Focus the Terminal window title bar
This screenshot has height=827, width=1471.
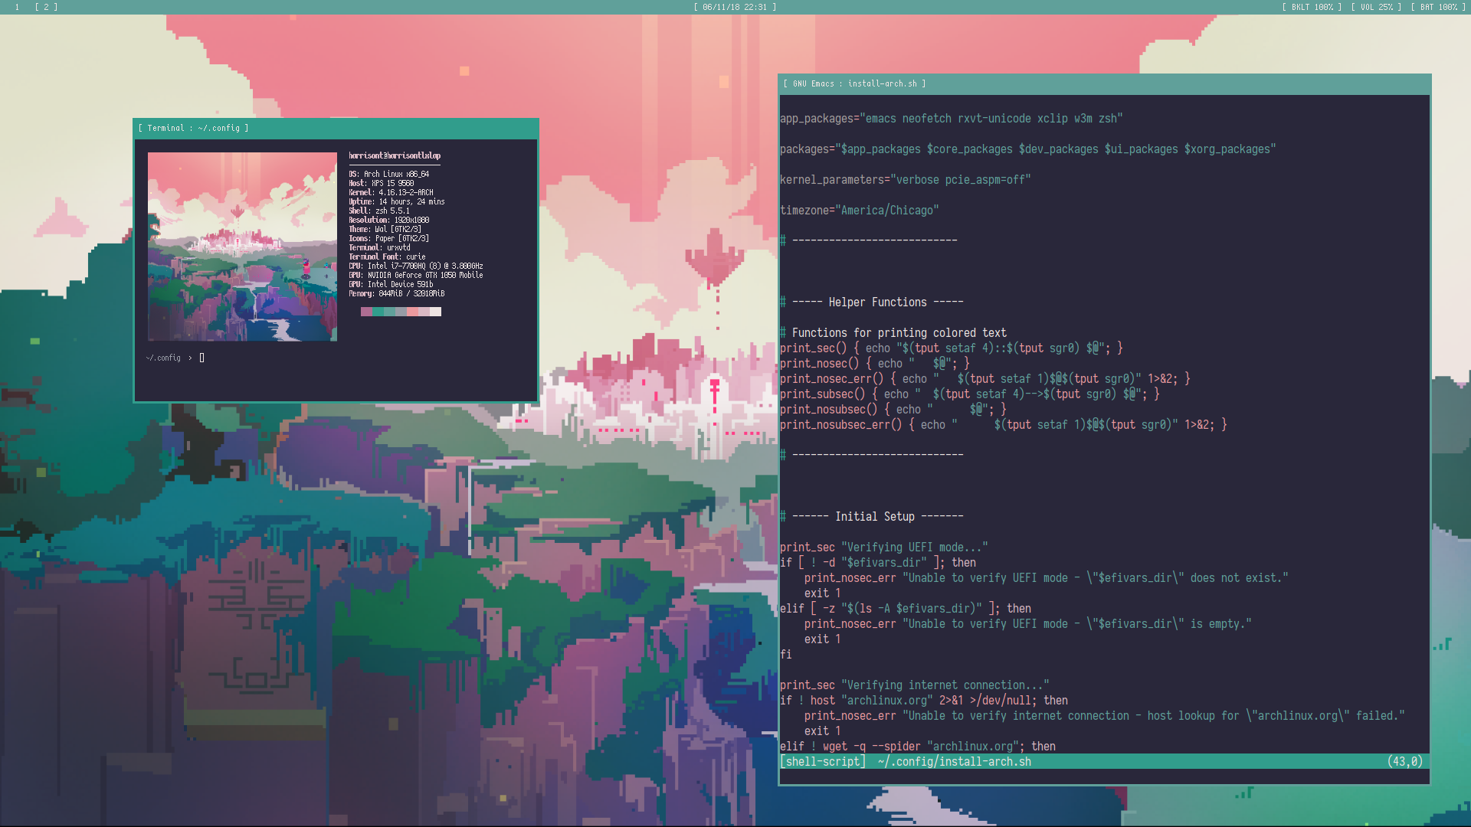coord(336,128)
